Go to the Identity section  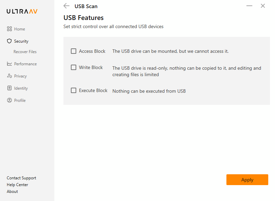point(21,88)
